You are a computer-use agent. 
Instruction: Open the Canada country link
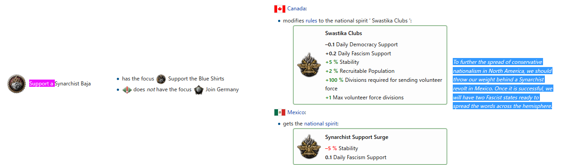click(x=296, y=9)
